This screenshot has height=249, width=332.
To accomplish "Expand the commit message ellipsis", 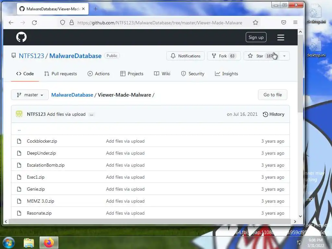I will tap(91, 114).
